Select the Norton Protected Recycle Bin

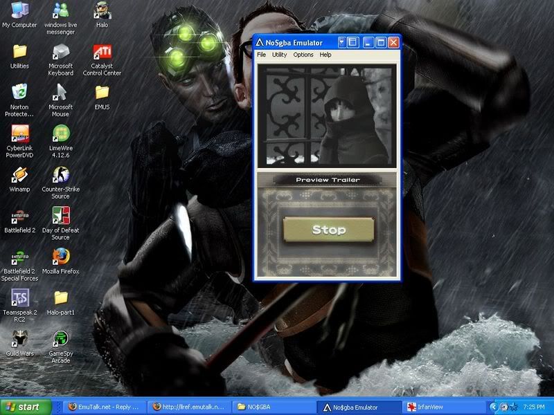[19, 100]
